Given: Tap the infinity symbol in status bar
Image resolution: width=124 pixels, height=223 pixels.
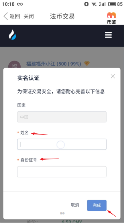Looking at the screenshot, I should pyautogui.click(x=20, y=4).
